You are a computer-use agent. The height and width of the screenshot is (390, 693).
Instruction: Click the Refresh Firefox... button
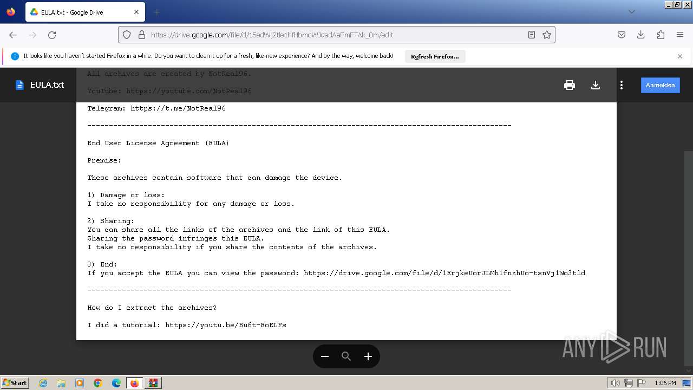(x=435, y=56)
